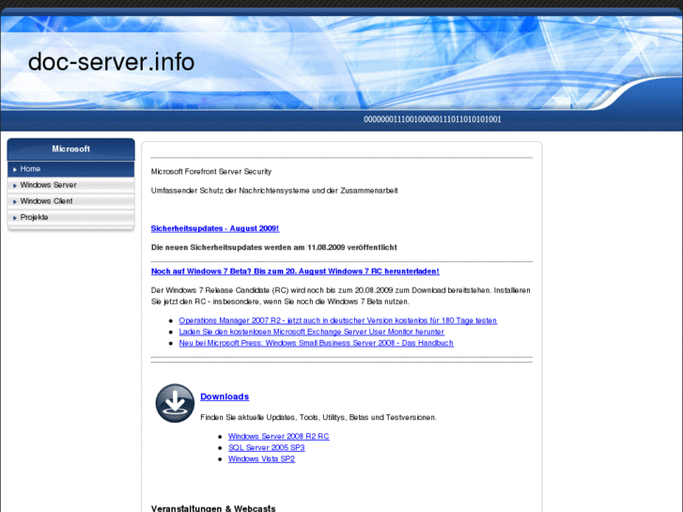683x512 pixels.
Task: Click the Veranstaltungen & Webcasts heading
Action: (213, 508)
